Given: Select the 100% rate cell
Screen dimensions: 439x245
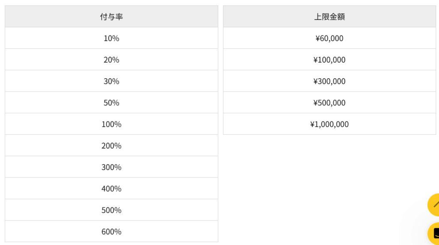Looking at the screenshot, I should pos(111,124).
